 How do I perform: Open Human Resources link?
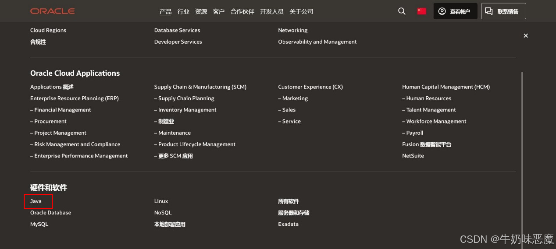[427, 98]
